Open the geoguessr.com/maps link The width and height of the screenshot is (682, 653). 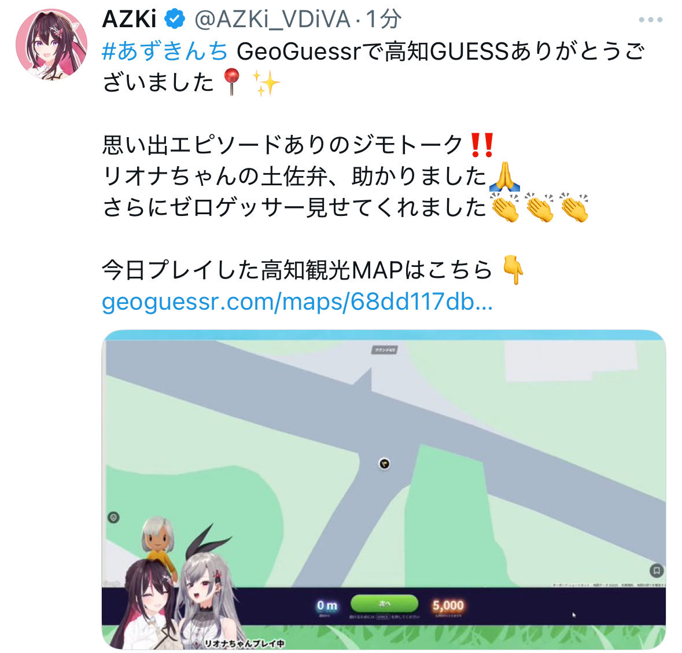point(297,301)
